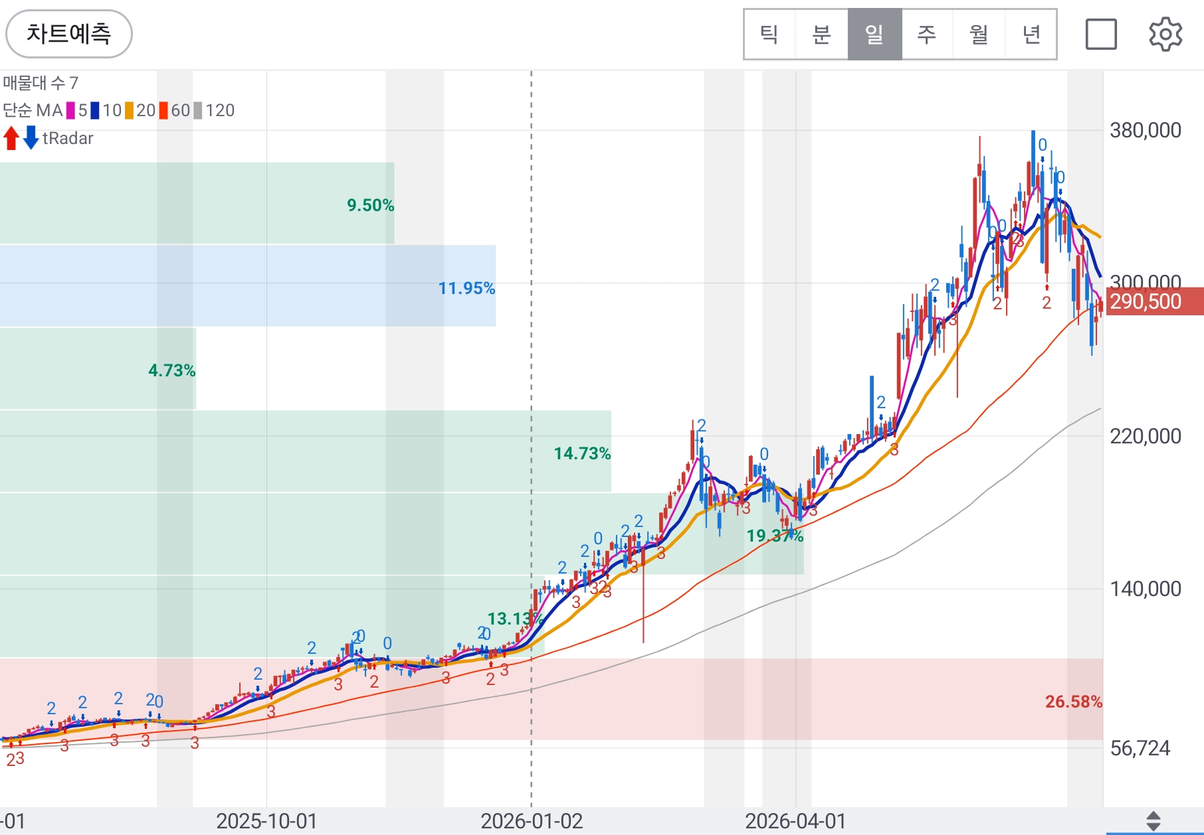Select the 19.37% volume profile label
This screenshot has width=1204, height=835.
click(775, 536)
